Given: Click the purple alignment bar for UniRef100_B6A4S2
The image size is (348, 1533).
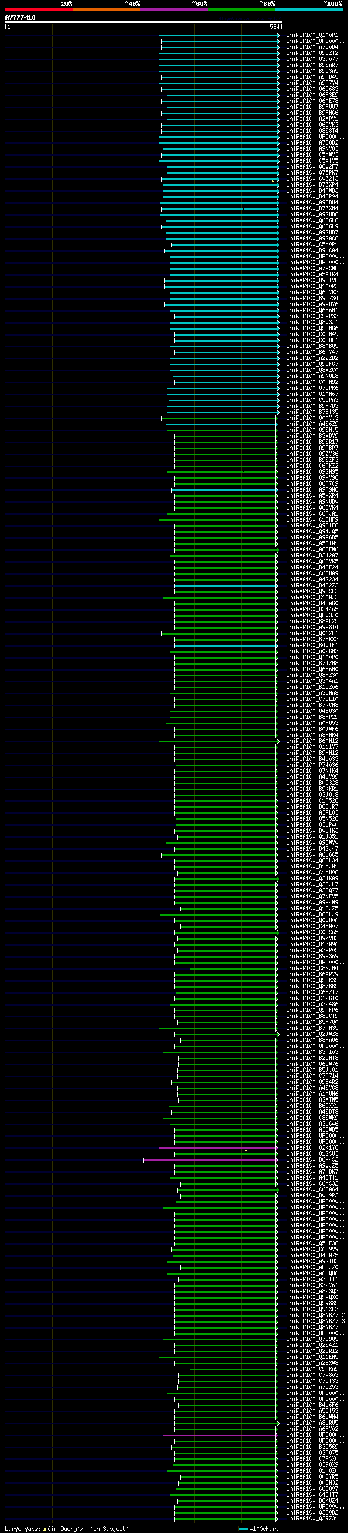Looking at the screenshot, I should pyautogui.click(x=210, y=1160).
